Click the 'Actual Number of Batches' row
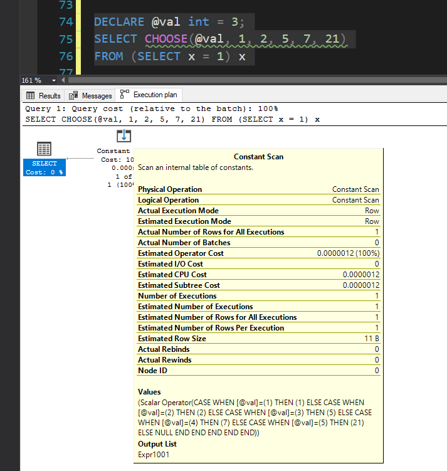This screenshot has height=471, width=447. 258,243
